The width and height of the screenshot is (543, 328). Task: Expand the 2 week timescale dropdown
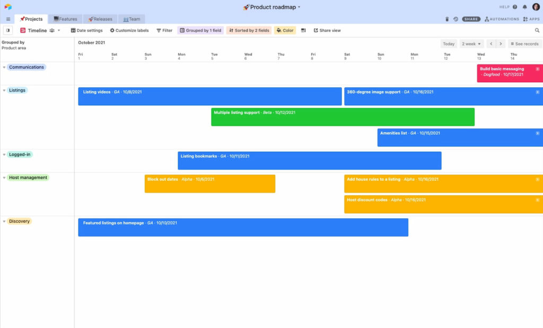click(471, 44)
